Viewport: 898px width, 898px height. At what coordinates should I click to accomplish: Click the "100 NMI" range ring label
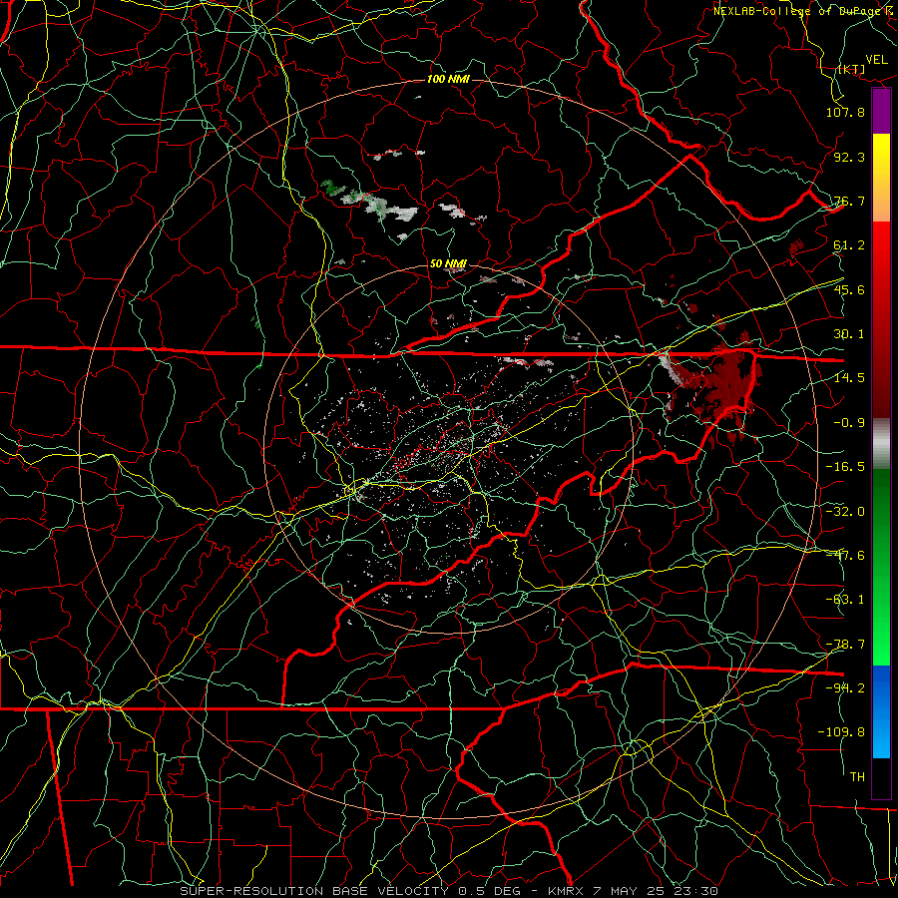tap(448, 79)
